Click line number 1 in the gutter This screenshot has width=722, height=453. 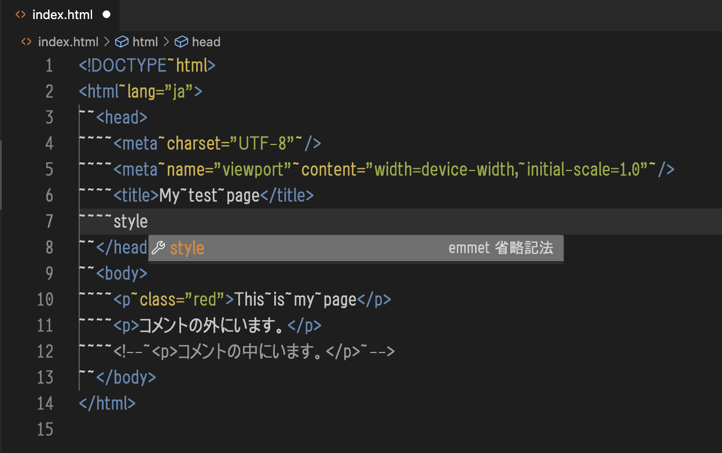[x=49, y=65]
